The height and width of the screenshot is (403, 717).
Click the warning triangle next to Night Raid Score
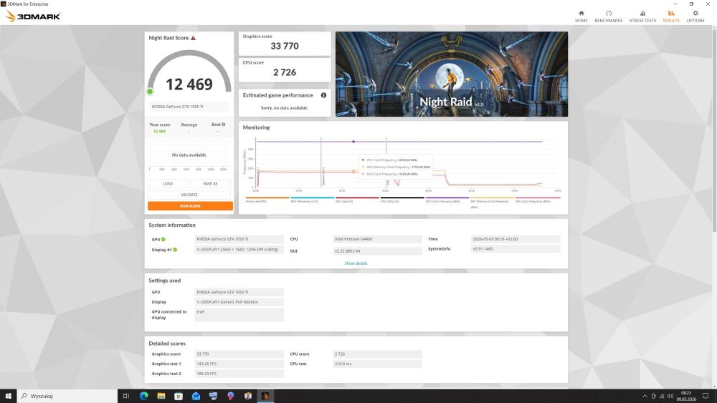tap(193, 38)
